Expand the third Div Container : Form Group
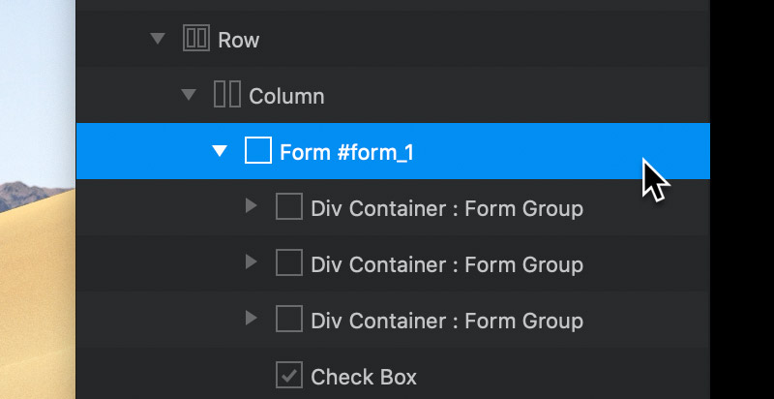 click(x=252, y=318)
